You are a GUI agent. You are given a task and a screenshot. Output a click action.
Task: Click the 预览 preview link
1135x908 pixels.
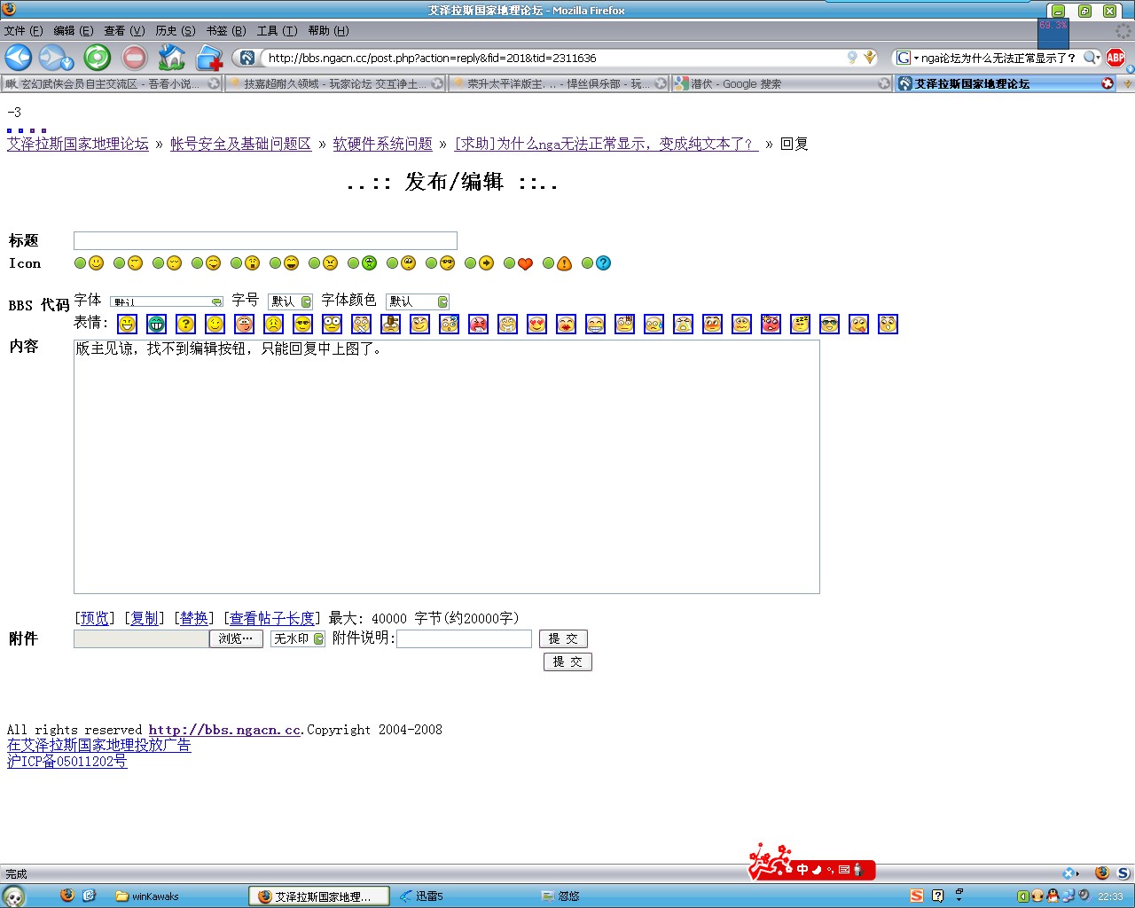94,618
